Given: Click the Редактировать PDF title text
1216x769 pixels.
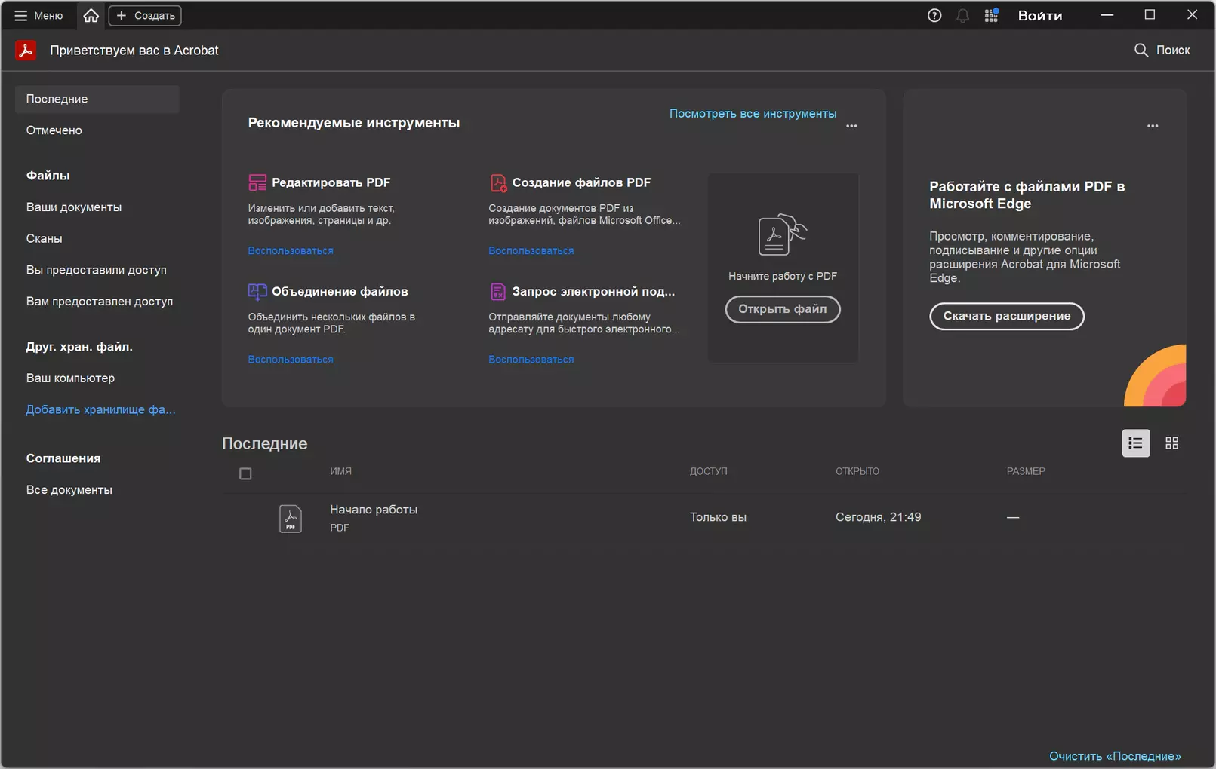Looking at the screenshot, I should 331,182.
